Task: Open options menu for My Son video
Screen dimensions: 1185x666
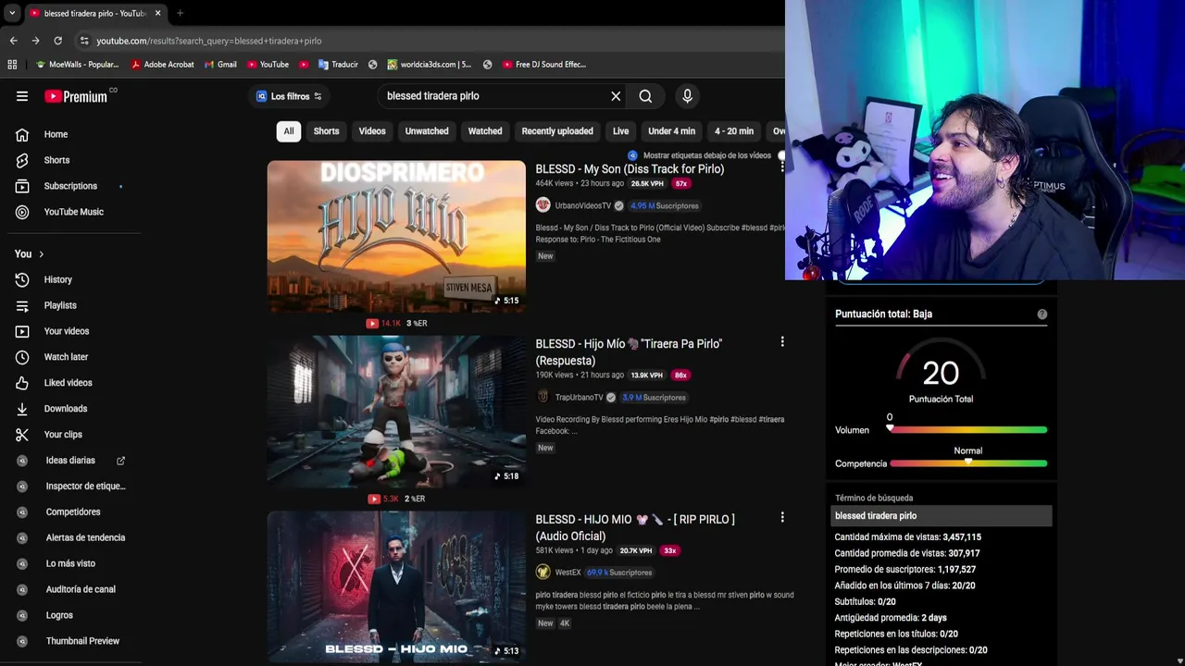Action: pos(782,167)
